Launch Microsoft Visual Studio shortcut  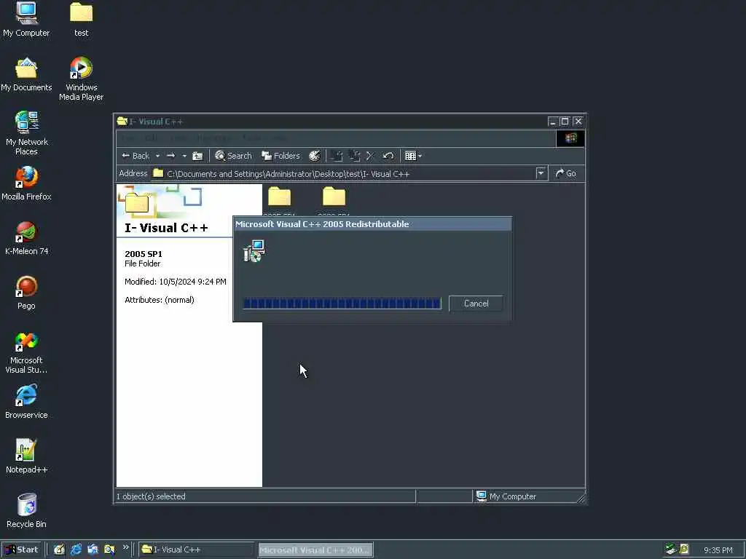coord(27,352)
